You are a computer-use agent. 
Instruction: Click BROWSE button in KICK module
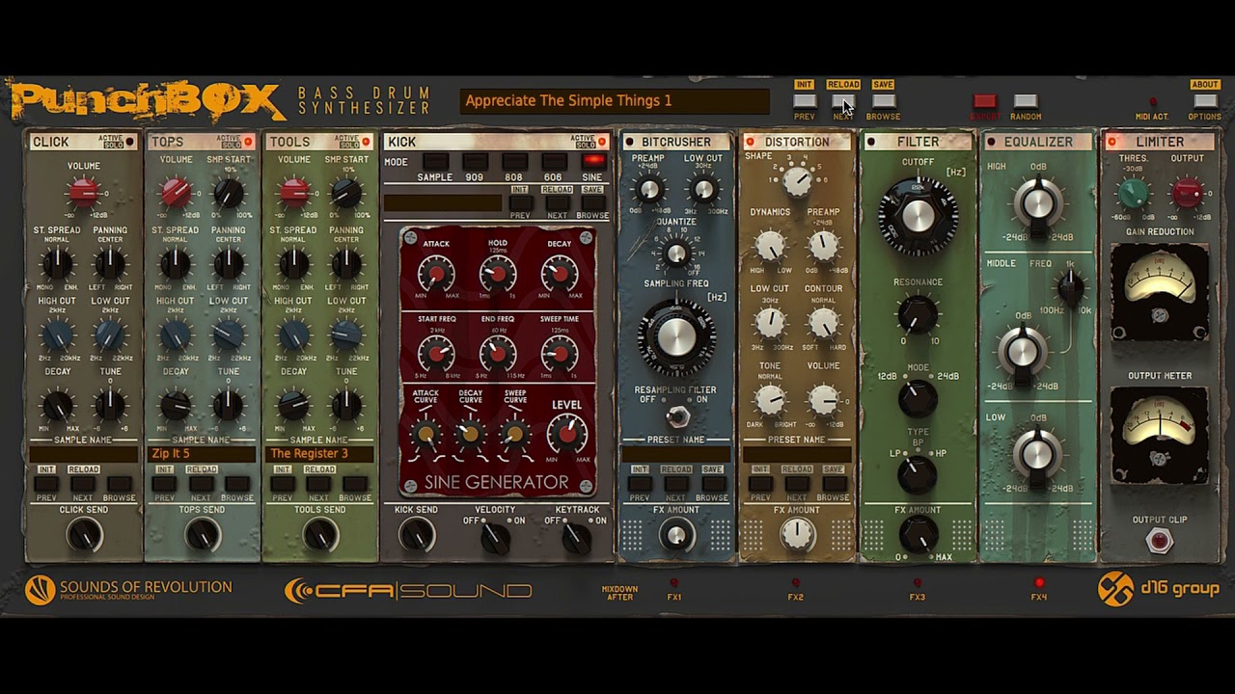(x=593, y=203)
